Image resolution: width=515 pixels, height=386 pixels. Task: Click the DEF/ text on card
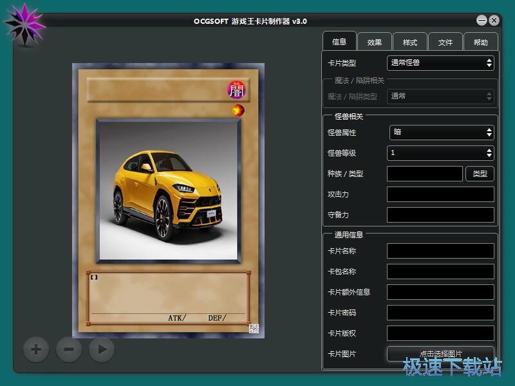(x=217, y=318)
